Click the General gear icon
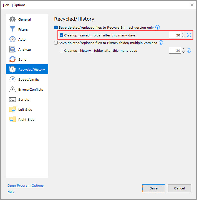The width and height of the screenshot is (197, 200). pyautogui.click(x=12, y=19)
